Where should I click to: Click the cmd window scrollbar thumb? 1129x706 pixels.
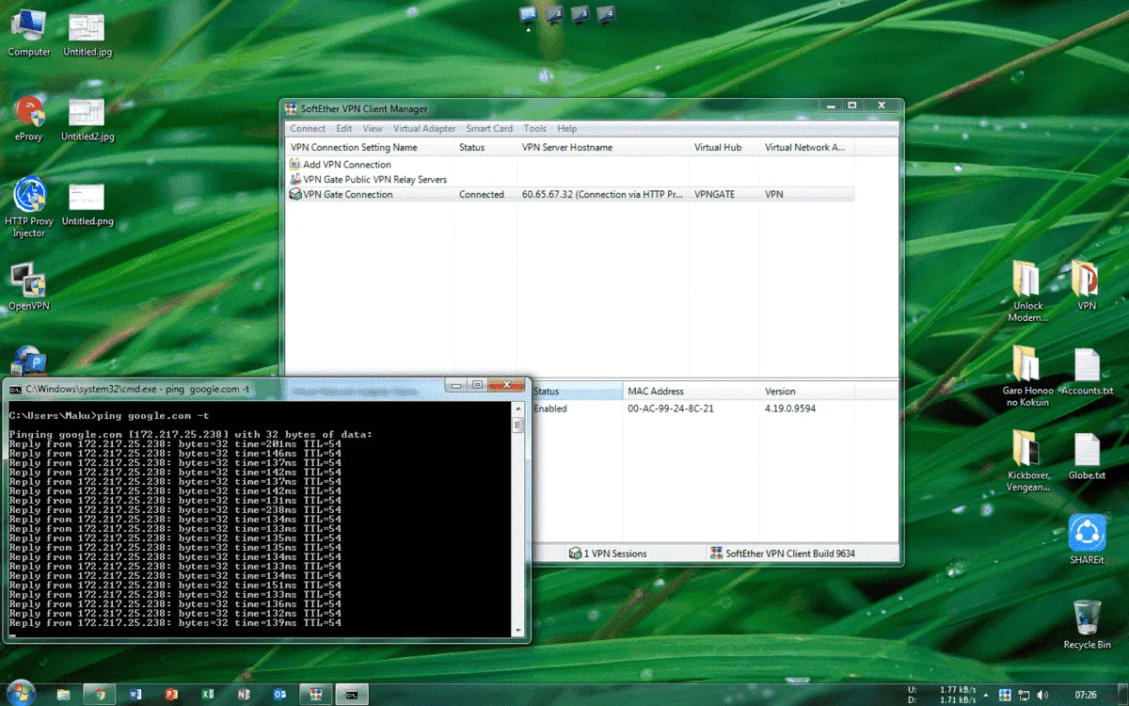[x=517, y=425]
